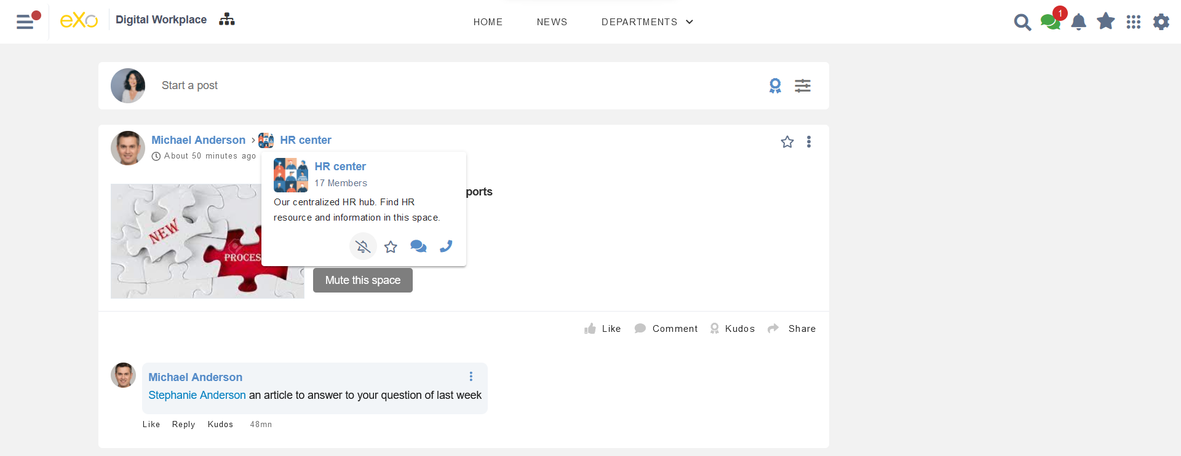Open the comment's three-dot menu

click(471, 376)
